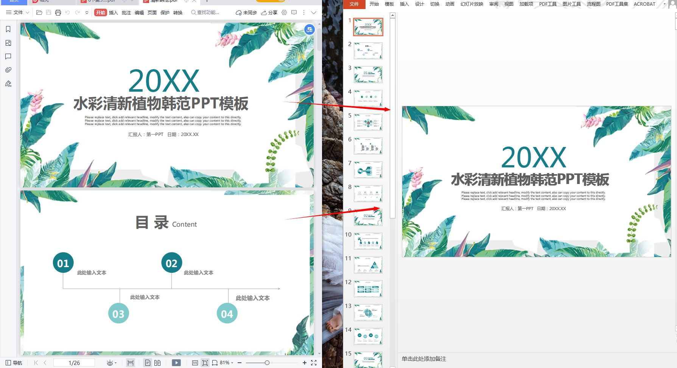Select slide 5 thumbnail in the presentation panel
The width and height of the screenshot is (677, 368).
pos(367,122)
